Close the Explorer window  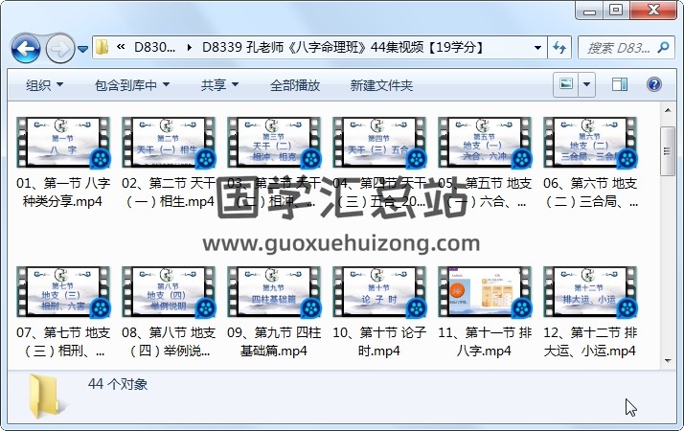(x=653, y=11)
